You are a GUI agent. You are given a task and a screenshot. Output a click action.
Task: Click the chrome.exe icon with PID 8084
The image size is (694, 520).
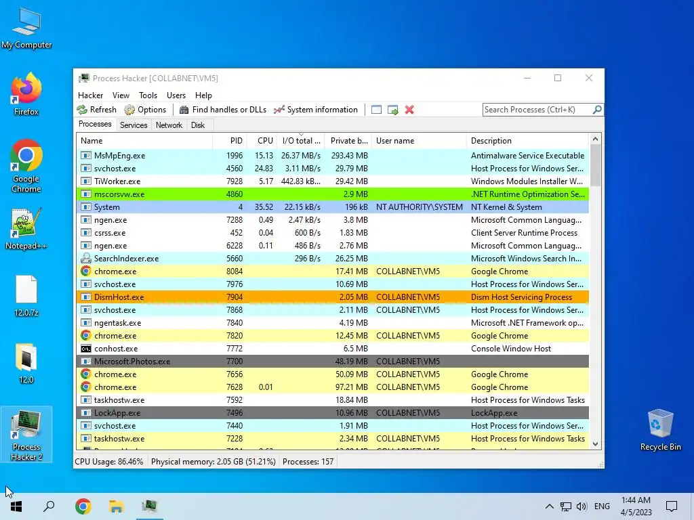(x=86, y=271)
